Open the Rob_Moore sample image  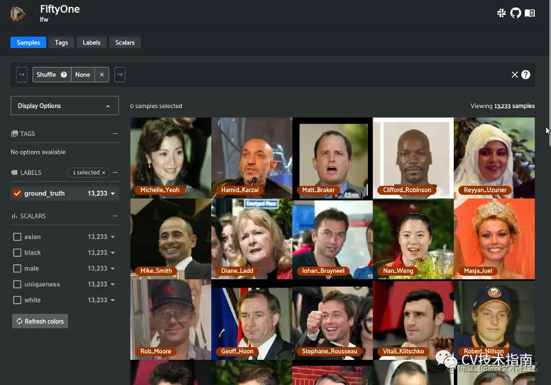click(x=171, y=320)
